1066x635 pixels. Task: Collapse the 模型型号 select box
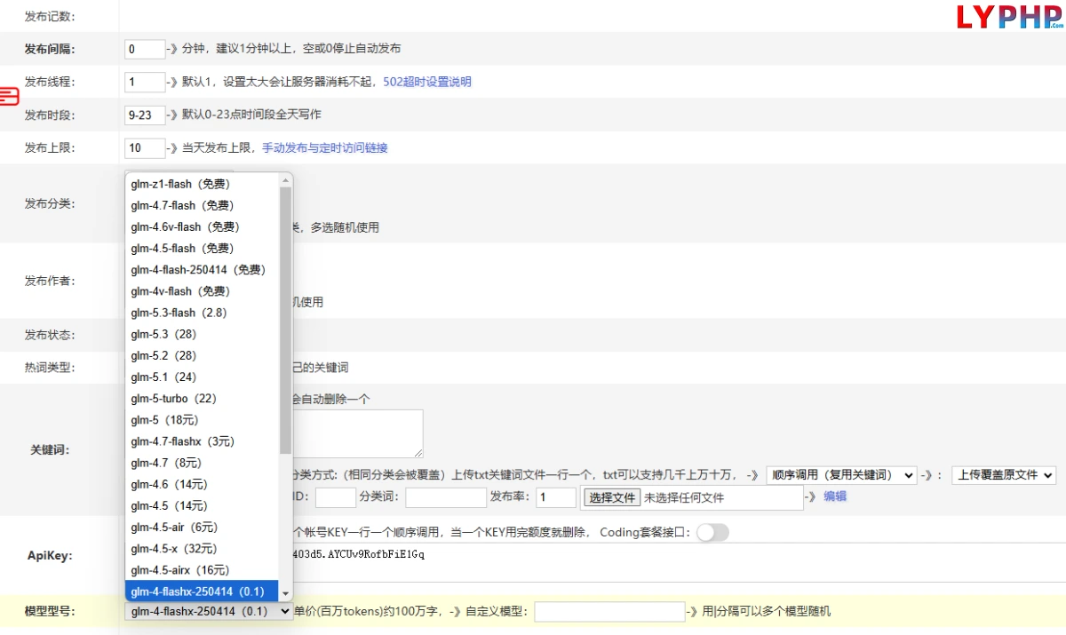tap(209, 611)
